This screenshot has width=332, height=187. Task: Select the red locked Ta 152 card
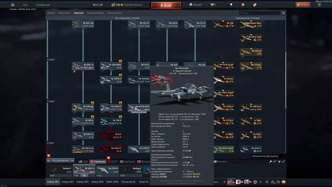(x=111, y=136)
